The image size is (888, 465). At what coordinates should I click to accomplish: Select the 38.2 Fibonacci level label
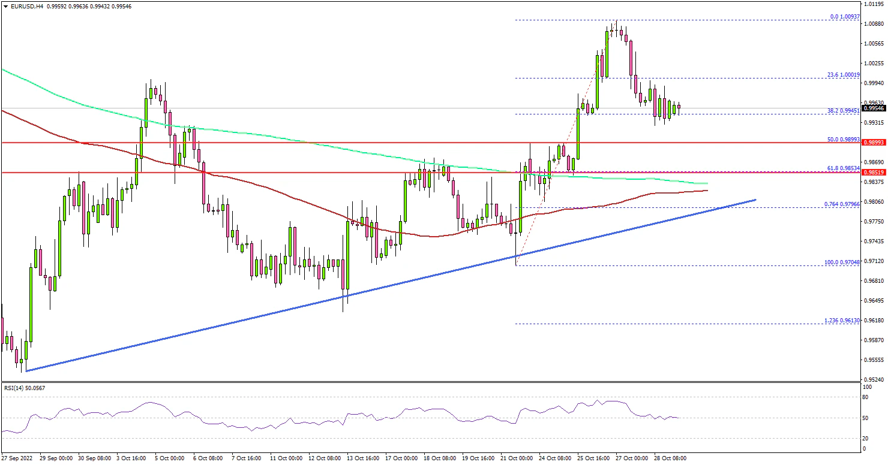pyautogui.click(x=844, y=110)
